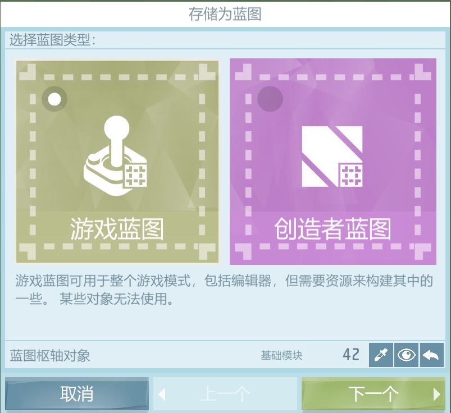Click the 创造者蓝图 card label
Screen dimensions: 451x413
[x=333, y=229]
